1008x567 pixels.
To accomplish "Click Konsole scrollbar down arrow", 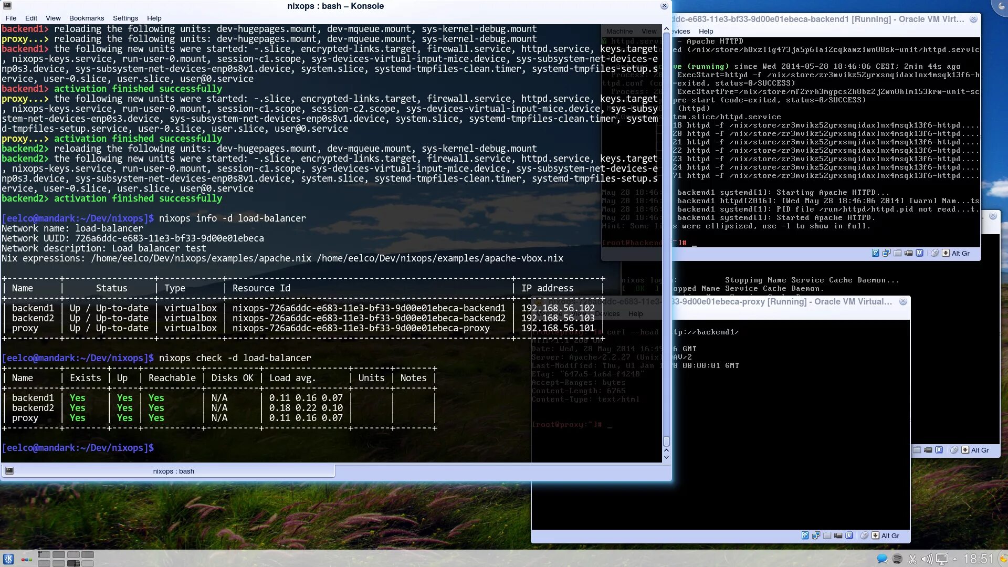I will pos(666,457).
